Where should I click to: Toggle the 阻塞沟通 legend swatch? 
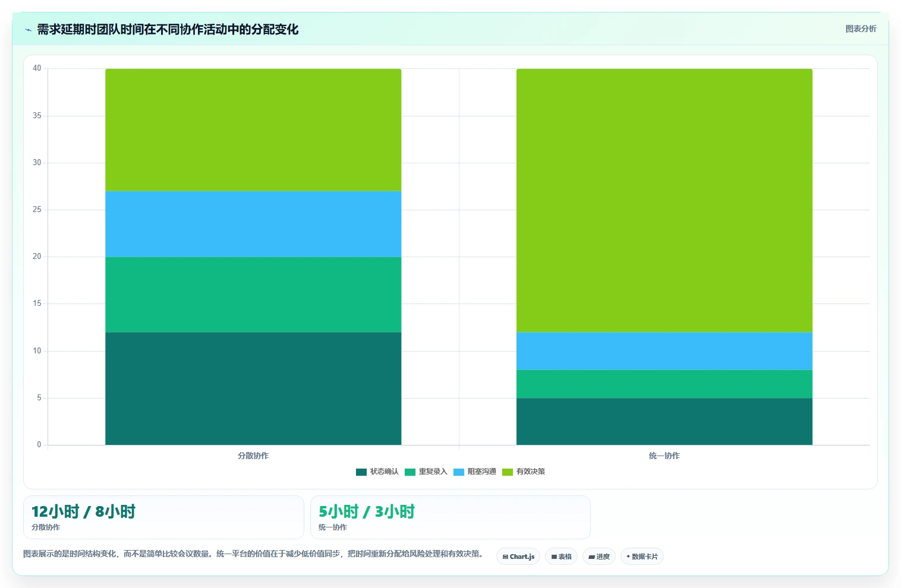point(459,472)
